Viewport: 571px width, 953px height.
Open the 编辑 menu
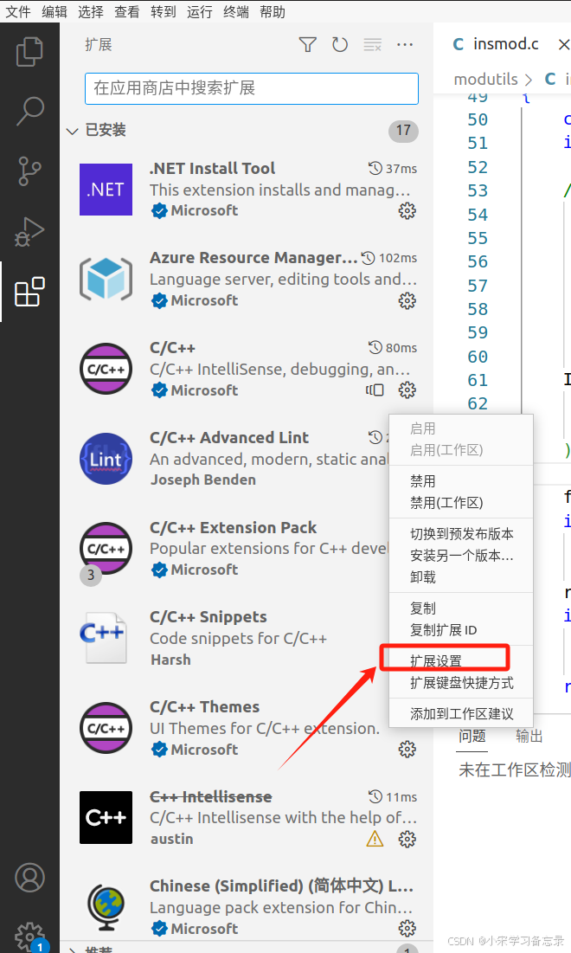(55, 11)
